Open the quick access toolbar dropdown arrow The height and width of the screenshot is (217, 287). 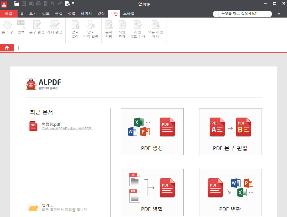[73, 4]
